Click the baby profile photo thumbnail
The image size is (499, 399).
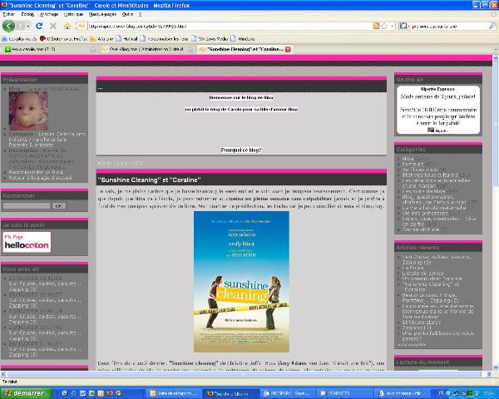point(28,111)
